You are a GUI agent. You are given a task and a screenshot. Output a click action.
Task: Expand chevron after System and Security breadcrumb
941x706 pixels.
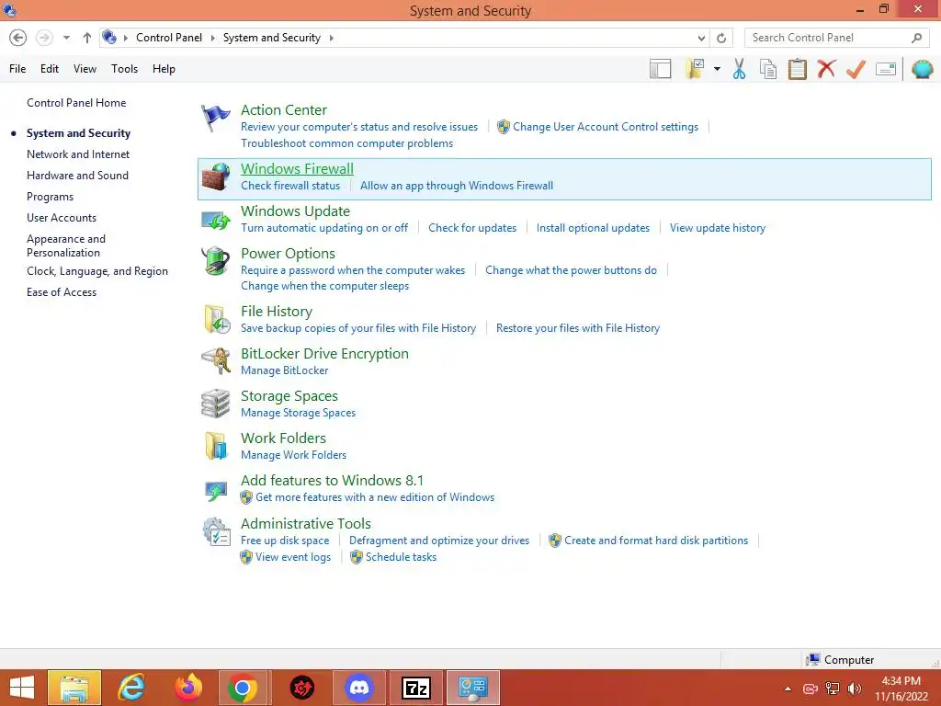click(x=331, y=38)
